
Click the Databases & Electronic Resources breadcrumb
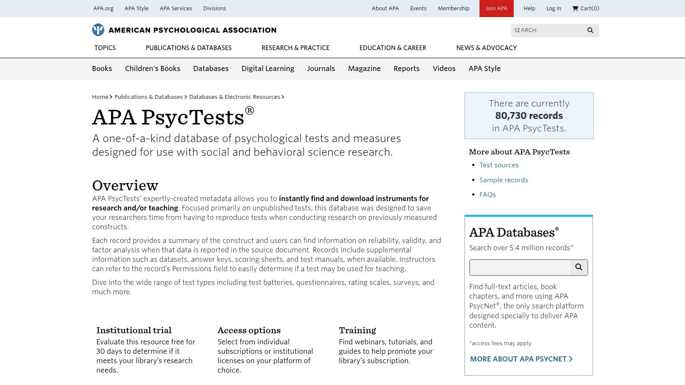coord(234,97)
